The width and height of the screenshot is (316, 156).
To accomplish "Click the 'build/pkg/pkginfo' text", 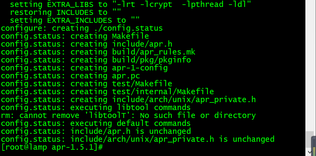I will click(x=151, y=60).
